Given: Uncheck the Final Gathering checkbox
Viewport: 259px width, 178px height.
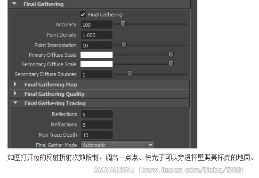Looking at the screenshot, I should click(83, 15).
